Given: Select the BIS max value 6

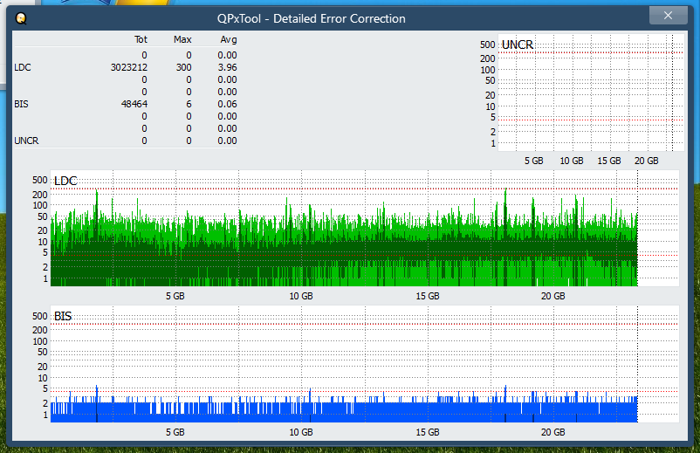Looking at the screenshot, I should 189,104.
